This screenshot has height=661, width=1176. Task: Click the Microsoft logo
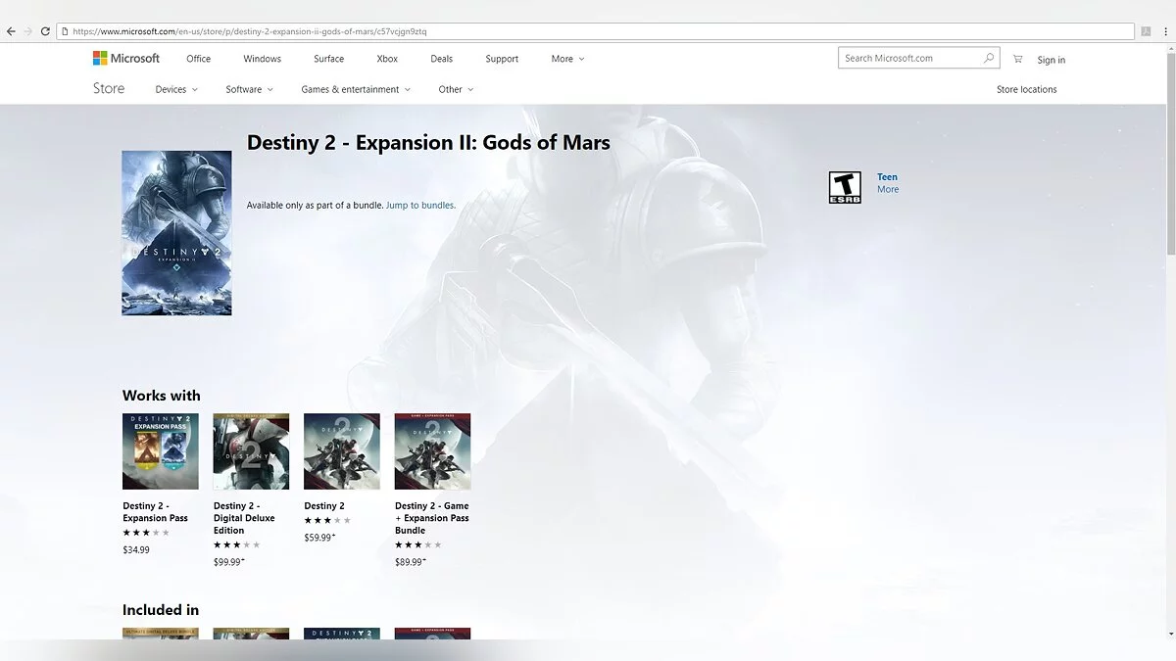pos(126,58)
